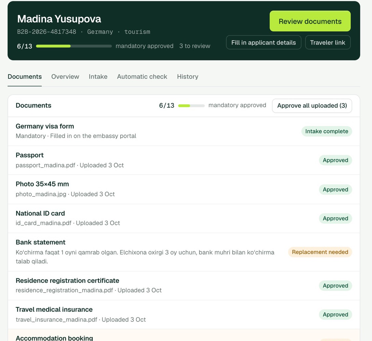The height and width of the screenshot is (341, 372).
Task: Click the header progress bar beside 6/13
Action: 74,46
